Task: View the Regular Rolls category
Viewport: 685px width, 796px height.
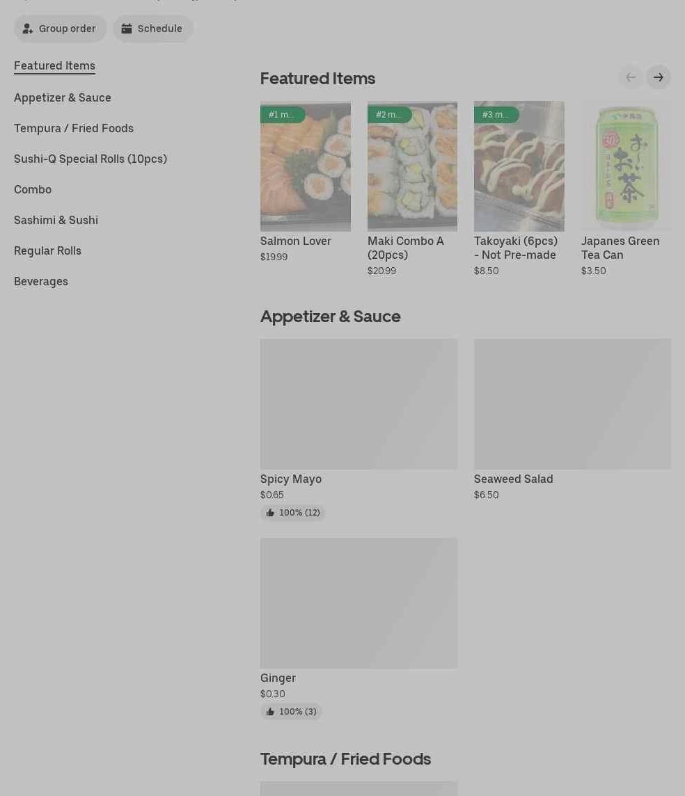Action: [x=47, y=250]
